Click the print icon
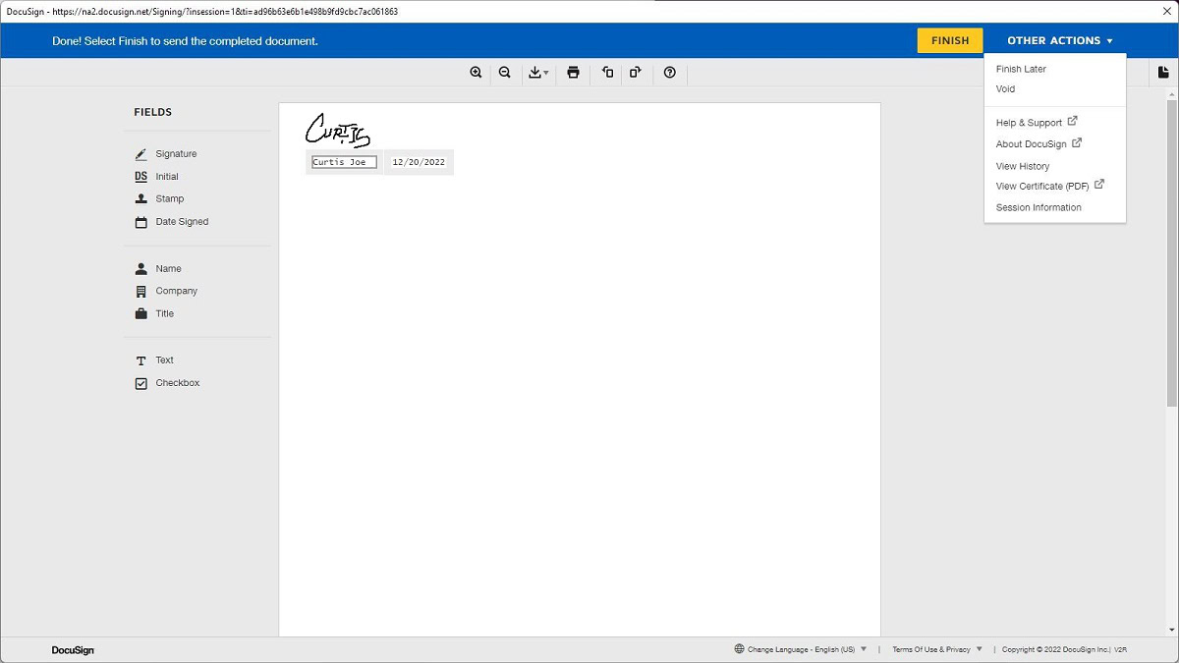The image size is (1179, 663). point(574,73)
